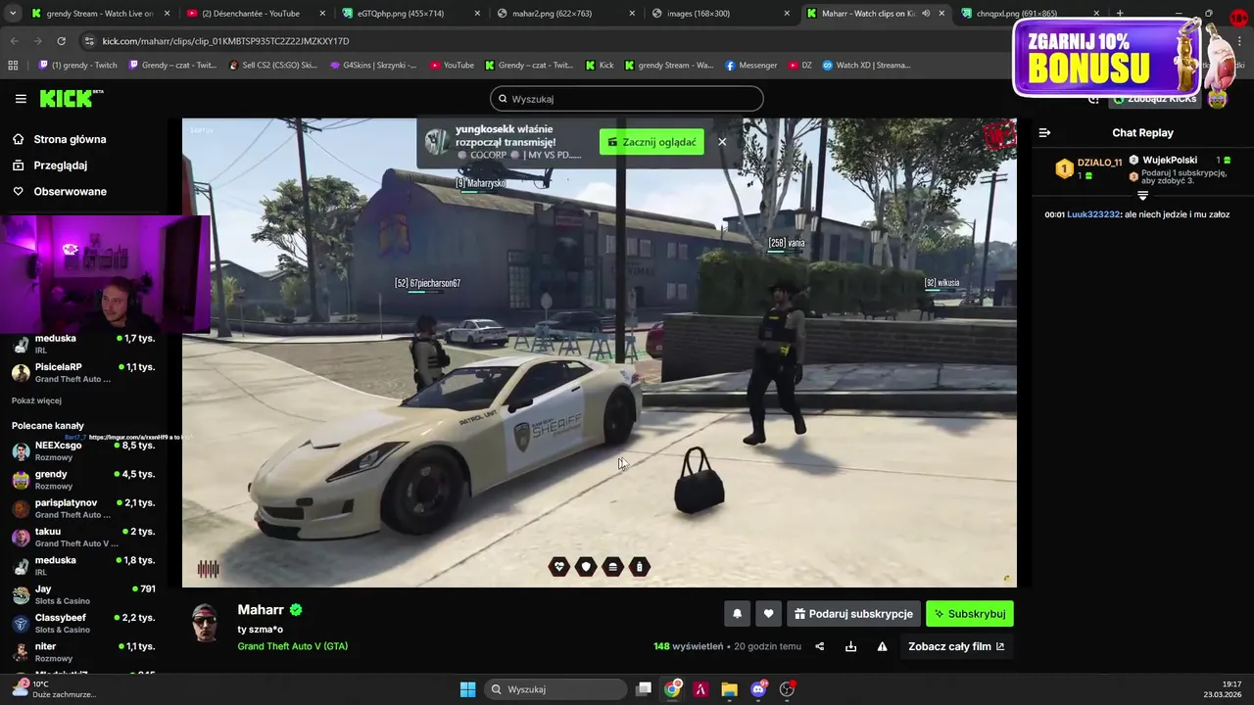The image size is (1254, 705).
Task: Expand Pokaż więcej in the sidebar
Action: click(36, 400)
